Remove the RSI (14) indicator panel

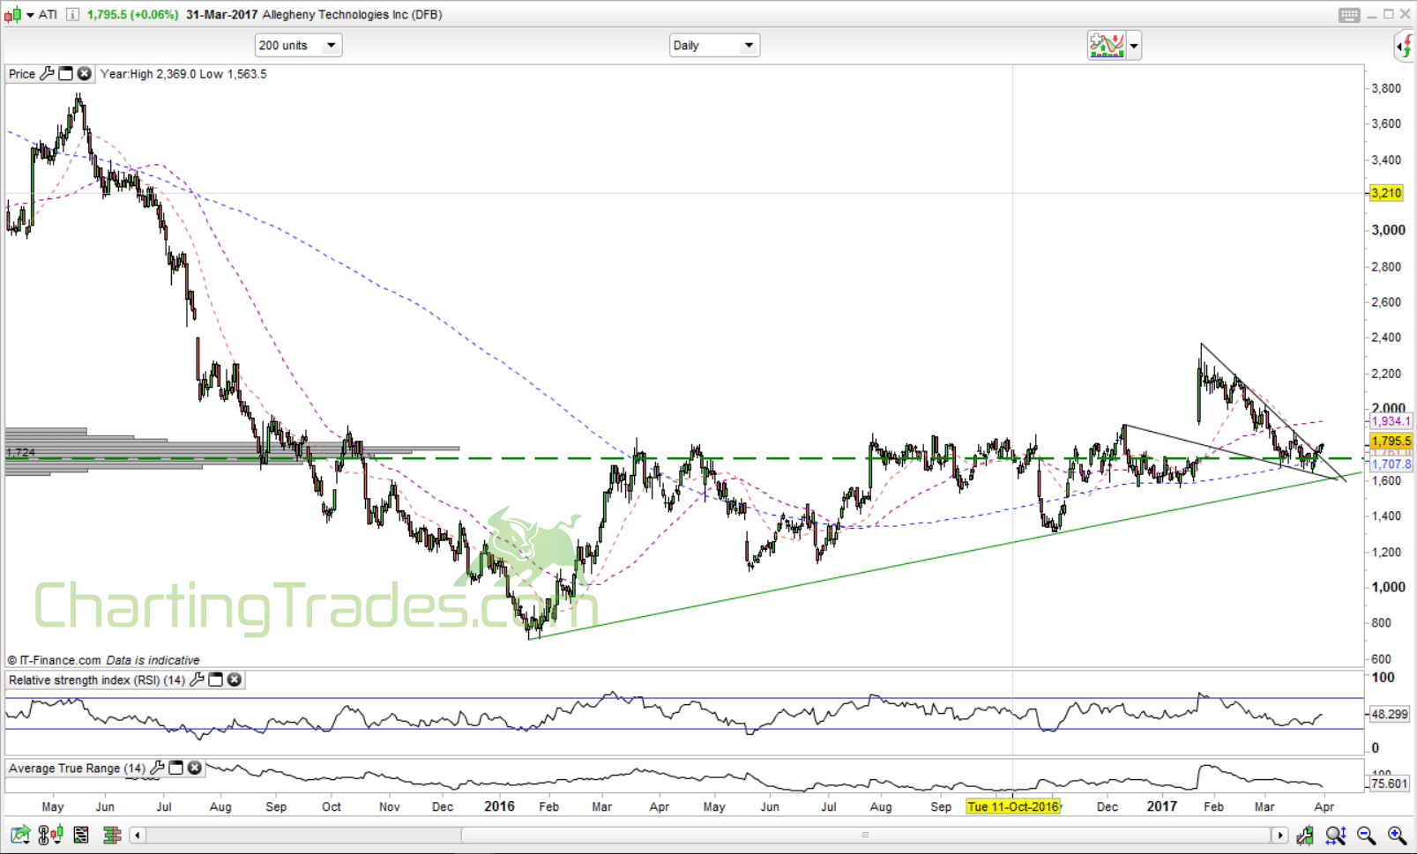[x=235, y=679]
